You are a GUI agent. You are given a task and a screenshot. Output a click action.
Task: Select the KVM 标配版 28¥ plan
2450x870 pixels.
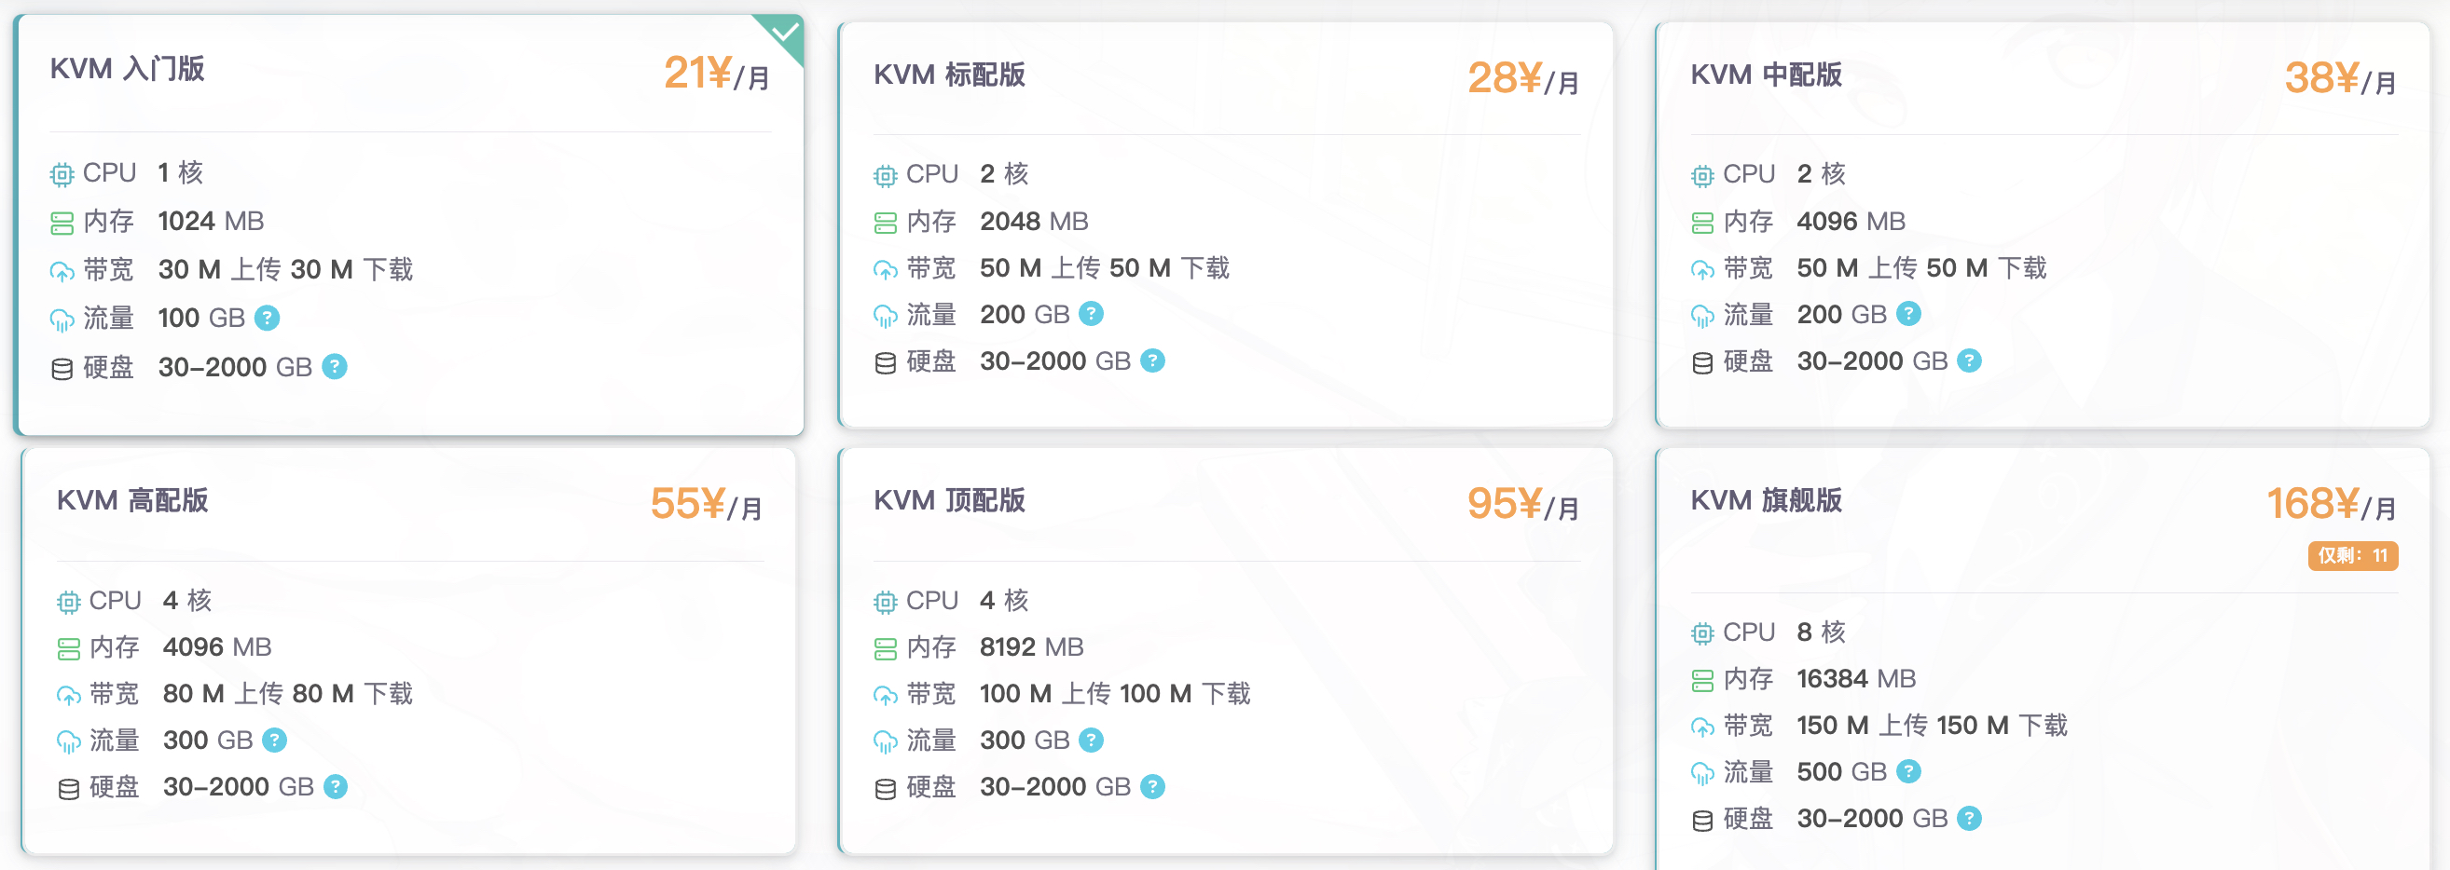tap(1225, 225)
